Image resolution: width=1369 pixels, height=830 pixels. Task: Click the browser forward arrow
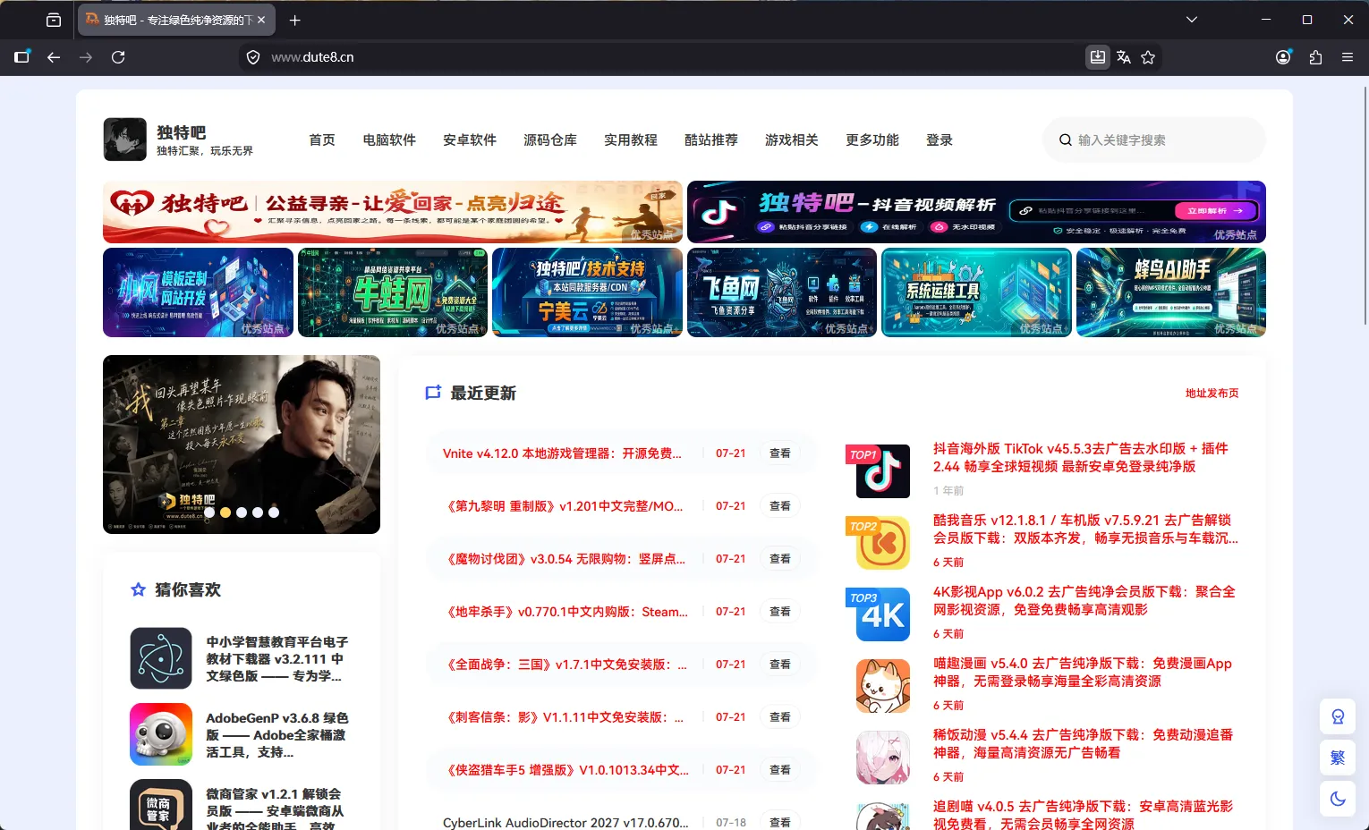point(86,57)
